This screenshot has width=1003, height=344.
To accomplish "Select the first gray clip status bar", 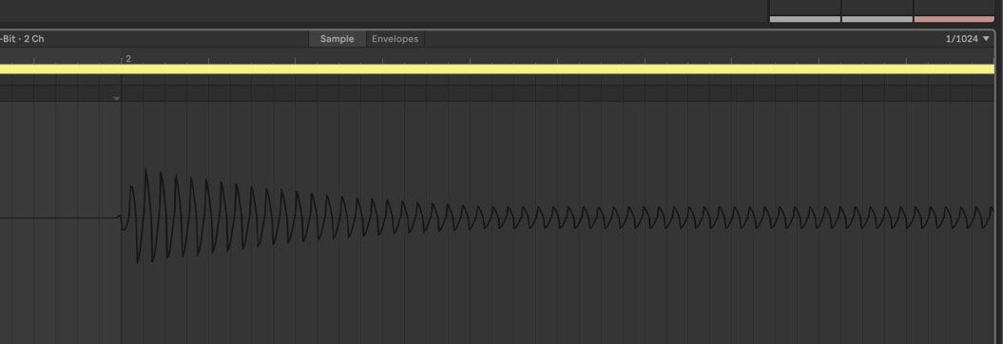I will coord(804,19).
